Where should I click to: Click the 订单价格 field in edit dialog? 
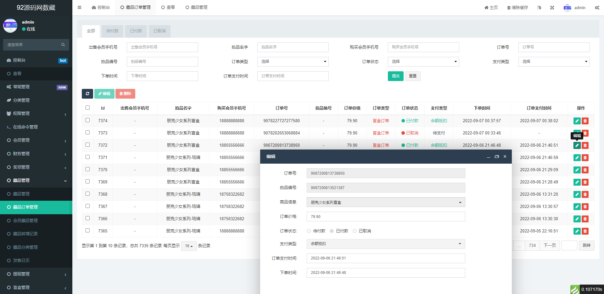coord(386,217)
